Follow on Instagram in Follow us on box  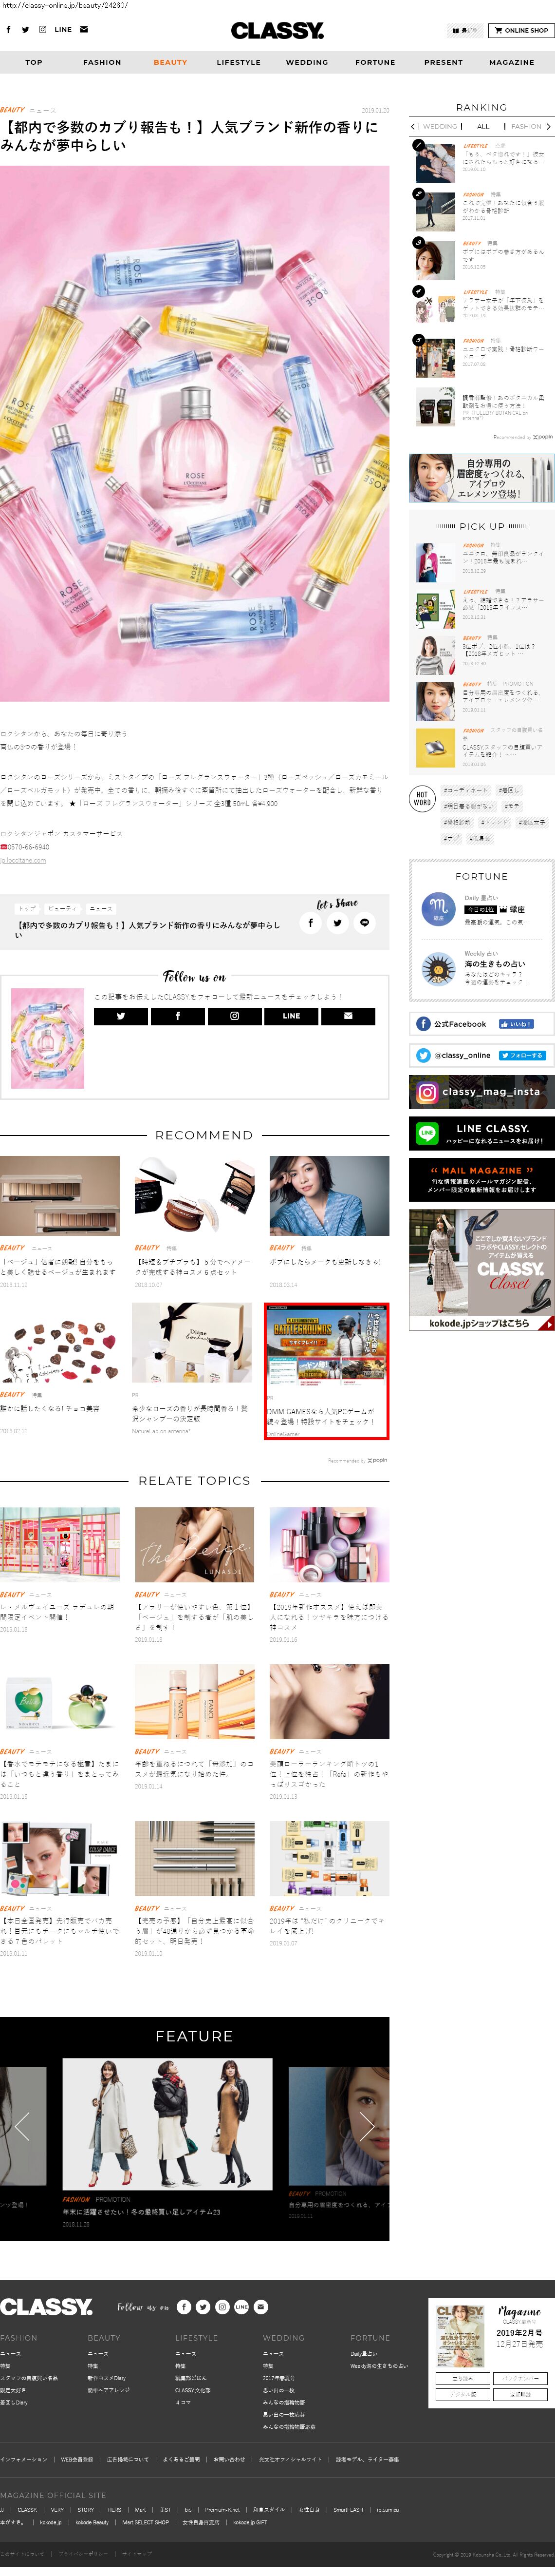(x=235, y=1016)
